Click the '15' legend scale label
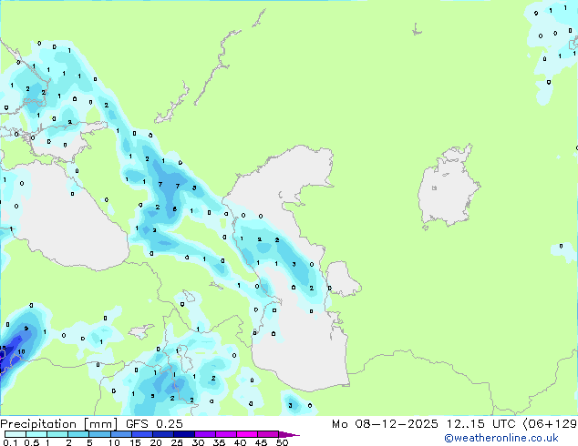Screen dimensions: 578x446 pyautogui.click(x=135, y=442)
